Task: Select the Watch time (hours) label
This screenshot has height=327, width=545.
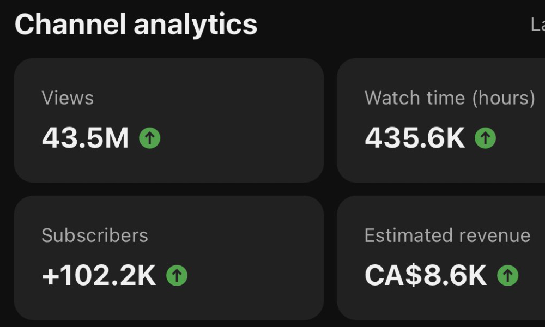Action: (x=450, y=98)
